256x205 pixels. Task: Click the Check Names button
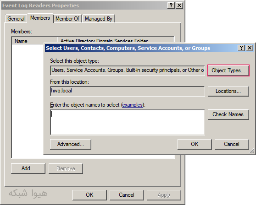point(228,114)
